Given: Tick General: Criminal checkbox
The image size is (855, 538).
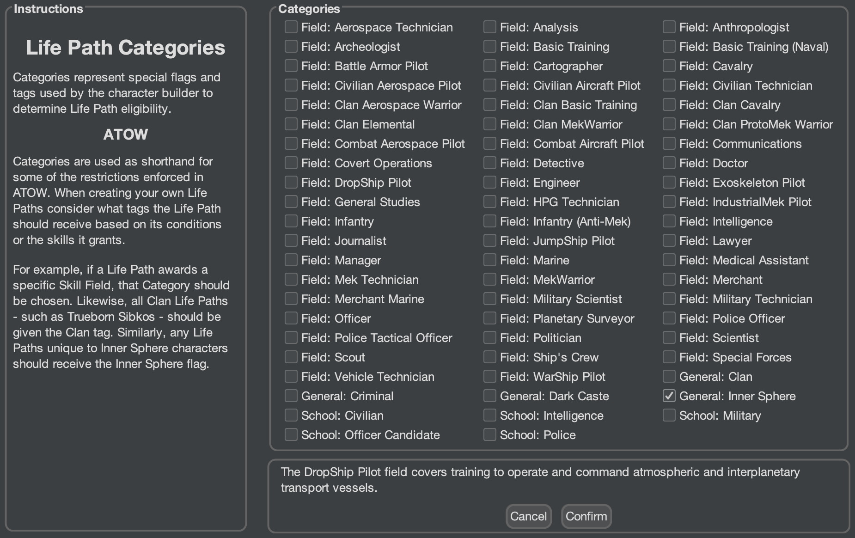Looking at the screenshot, I should 291,396.
